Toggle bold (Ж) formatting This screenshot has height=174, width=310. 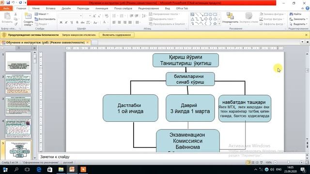click(61, 23)
